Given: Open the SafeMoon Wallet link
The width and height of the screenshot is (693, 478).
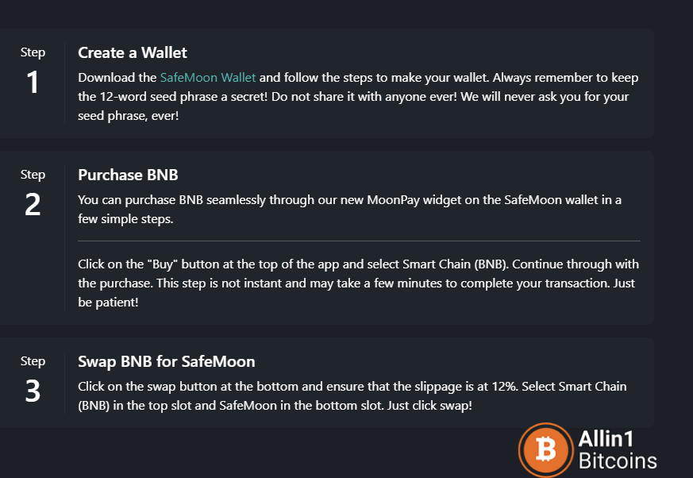Looking at the screenshot, I should (208, 77).
